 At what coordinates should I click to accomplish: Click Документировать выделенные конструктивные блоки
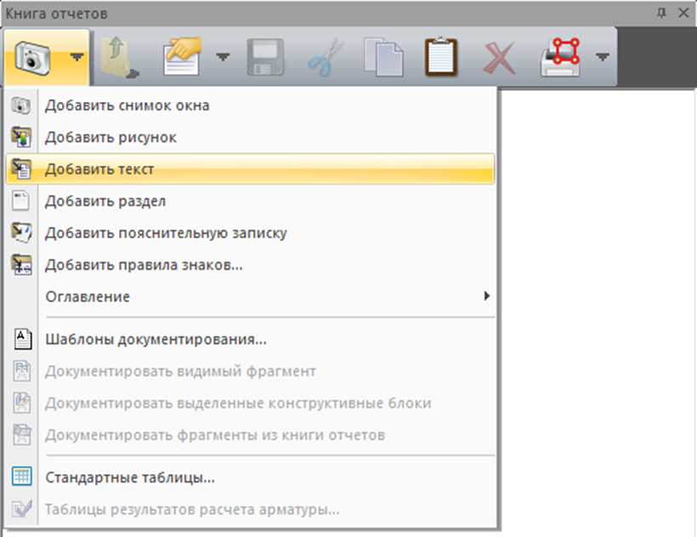(250, 403)
